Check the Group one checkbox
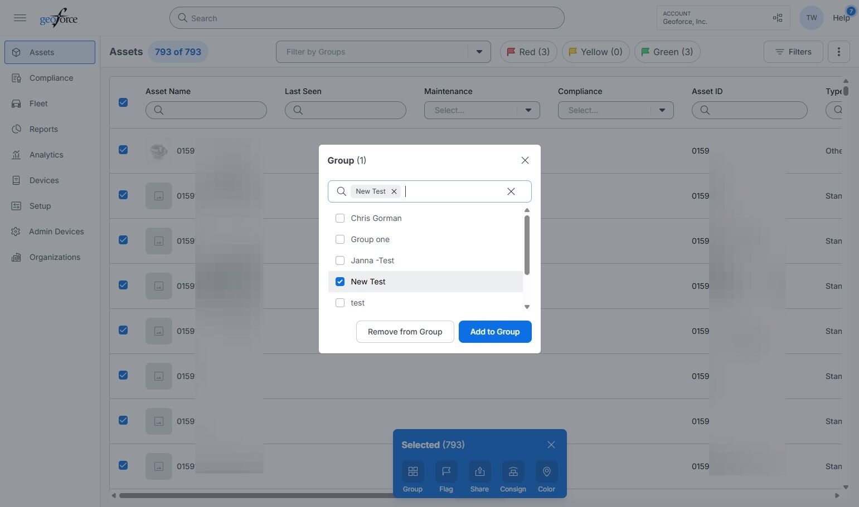 pyautogui.click(x=340, y=239)
